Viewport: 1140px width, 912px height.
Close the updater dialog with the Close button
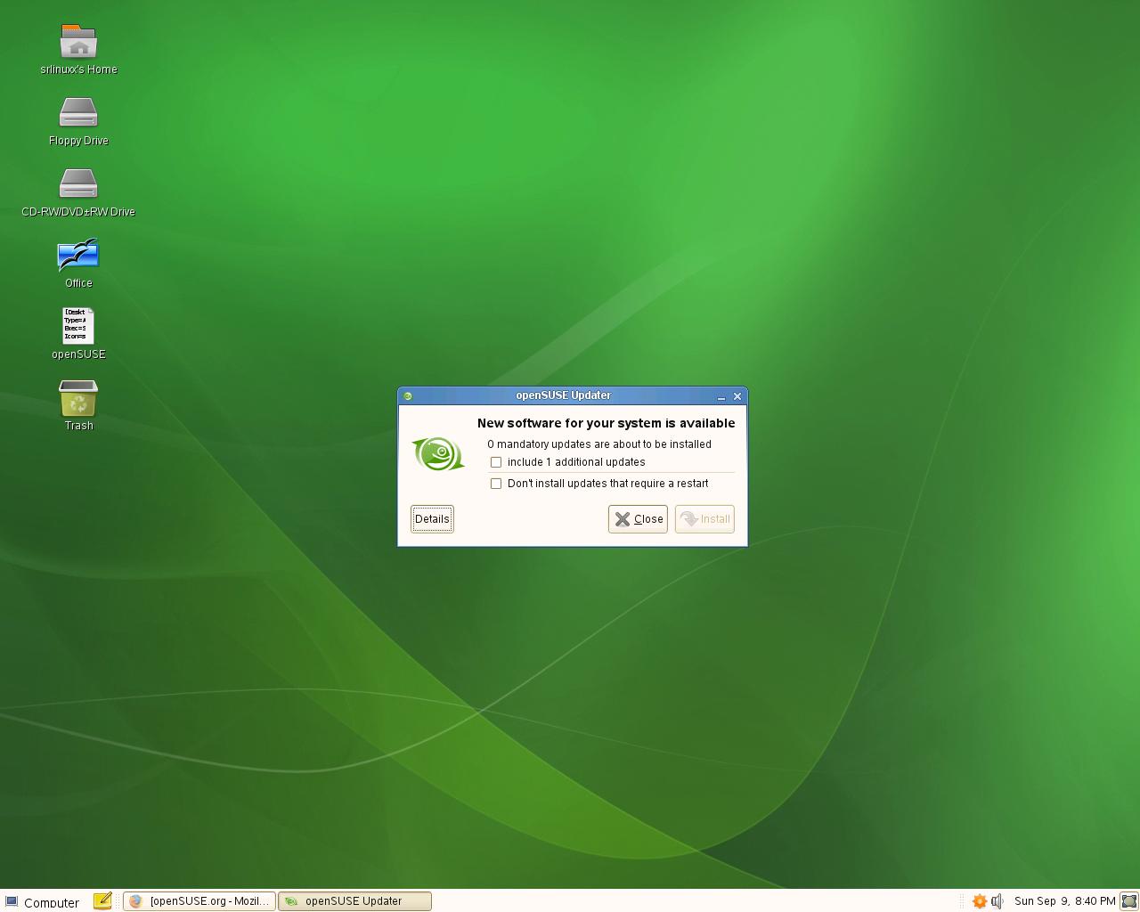click(x=638, y=519)
